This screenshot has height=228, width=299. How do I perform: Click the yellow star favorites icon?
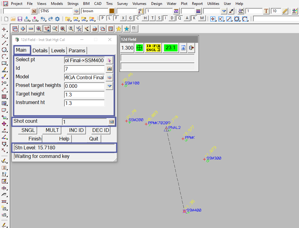pyautogui.click(x=118, y=29)
